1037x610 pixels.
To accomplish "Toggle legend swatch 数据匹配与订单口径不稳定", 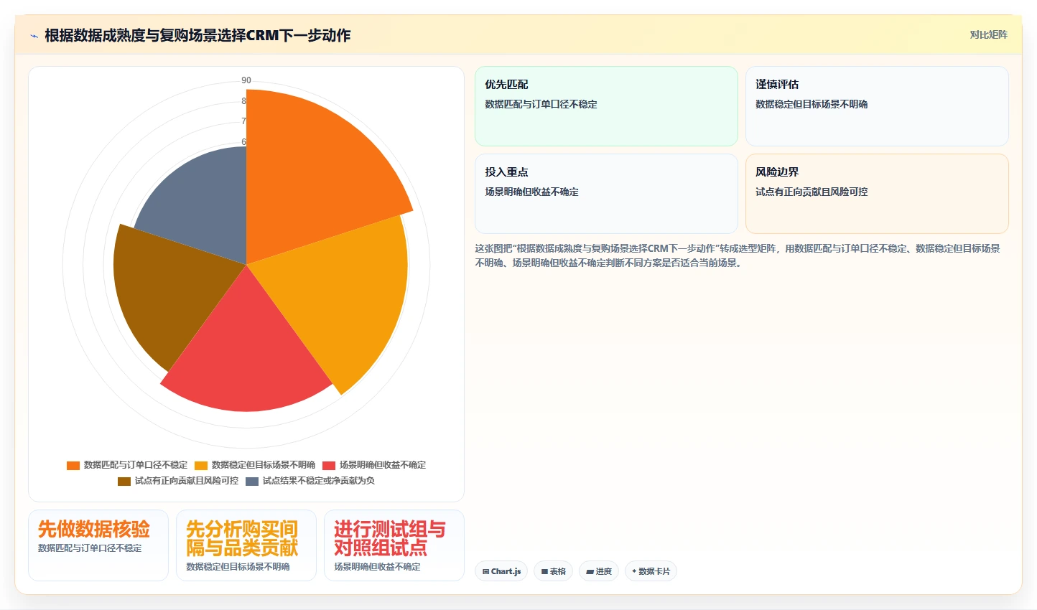I will [x=73, y=465].
